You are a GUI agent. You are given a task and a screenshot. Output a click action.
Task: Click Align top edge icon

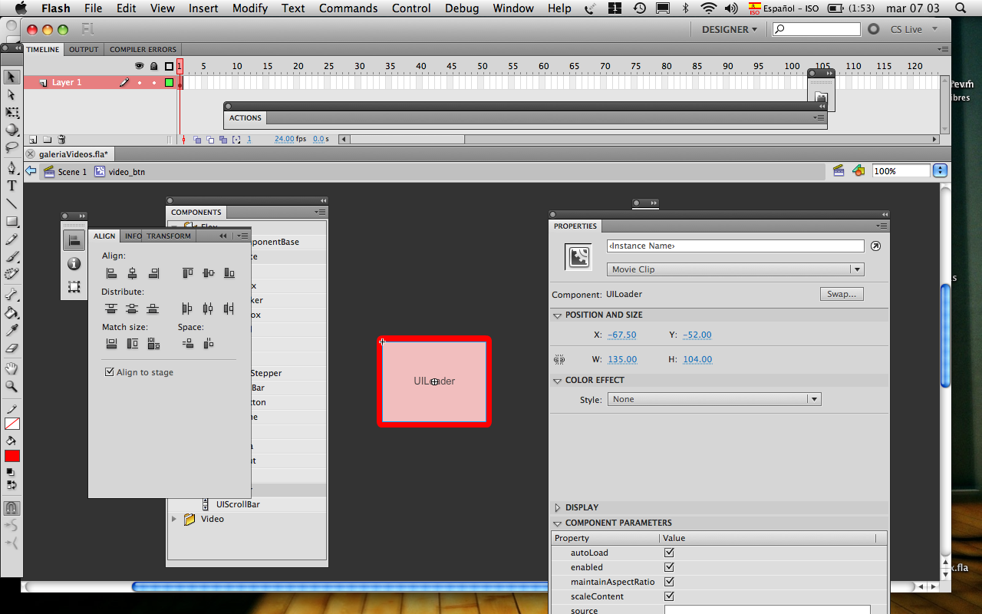pyautogui.click(x=187, y=272)
